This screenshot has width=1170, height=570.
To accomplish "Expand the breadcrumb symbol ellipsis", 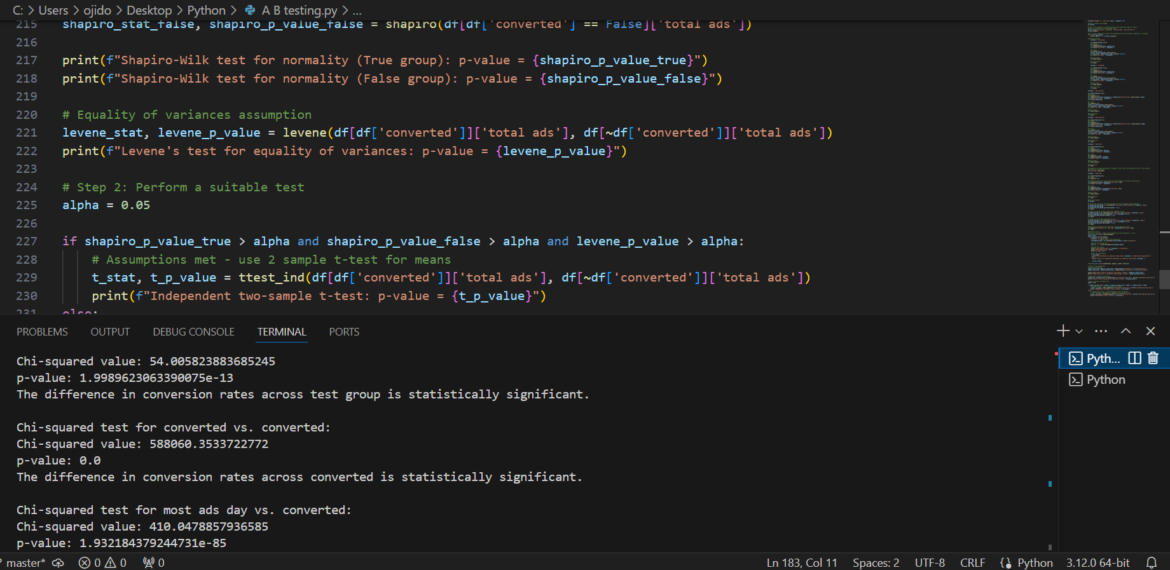I will pyautogui.click(x=357, y=10).
